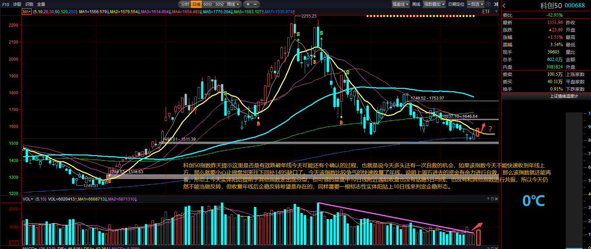Screen dimensions: 591x249
Task: Open the 全景 panorama view
Action: (41, 4)
